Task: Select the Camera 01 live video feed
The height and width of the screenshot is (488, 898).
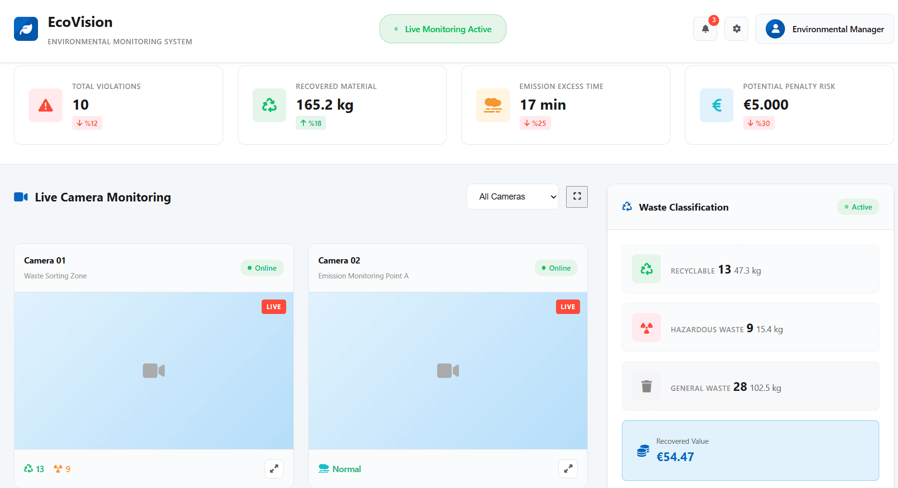Action: coord(154,371)
